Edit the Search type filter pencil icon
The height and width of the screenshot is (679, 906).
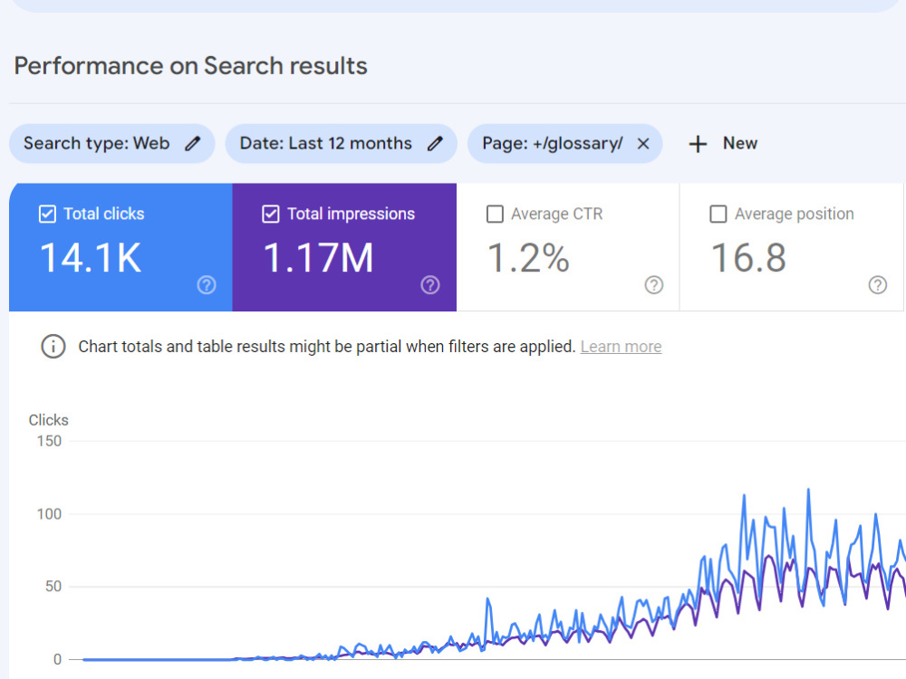192,143
